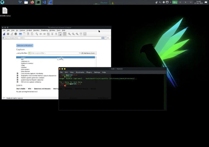Open the All interfaces shown dropdown

point(89,53)
